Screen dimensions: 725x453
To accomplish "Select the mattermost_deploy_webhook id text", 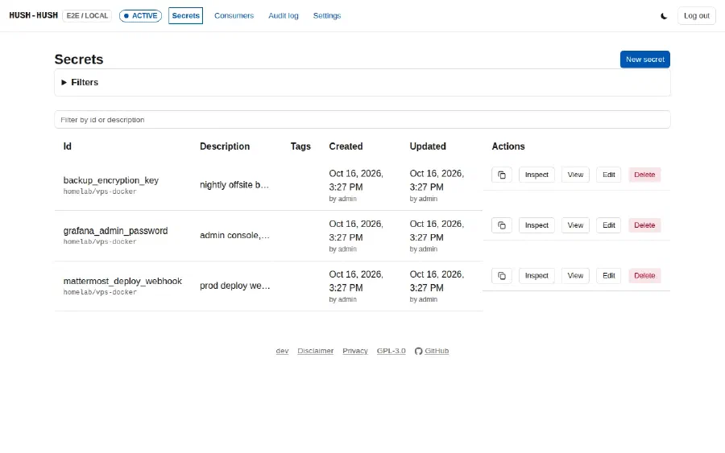I will (122, 281).
